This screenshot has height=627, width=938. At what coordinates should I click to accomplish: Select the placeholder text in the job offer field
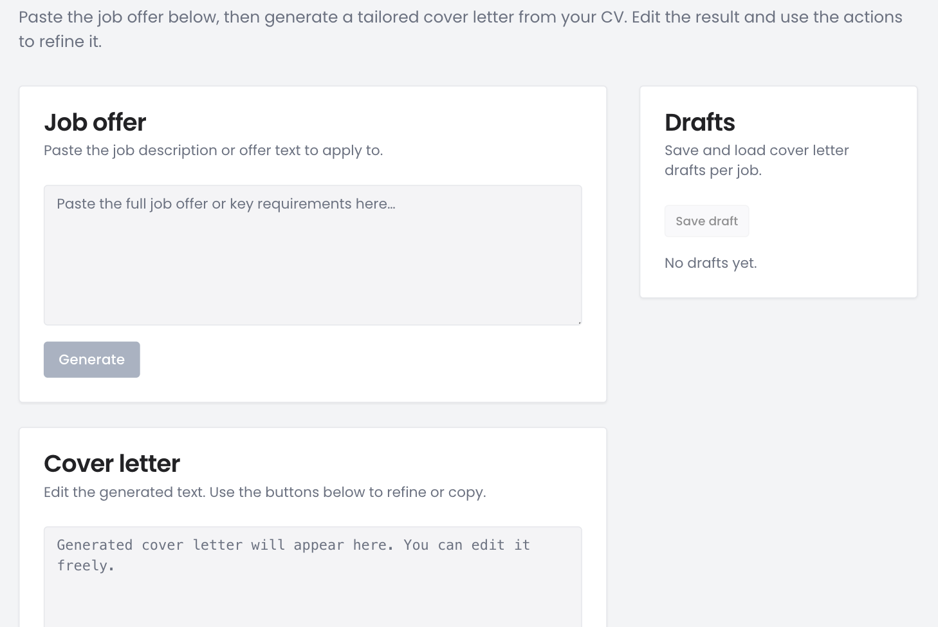226,203
